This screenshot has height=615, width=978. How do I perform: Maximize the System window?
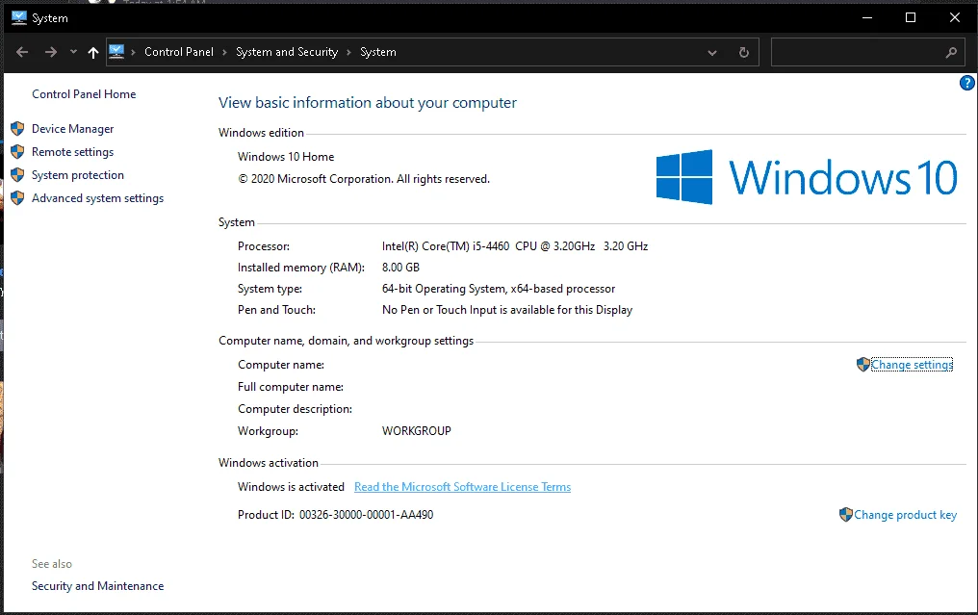click(911, 17)
